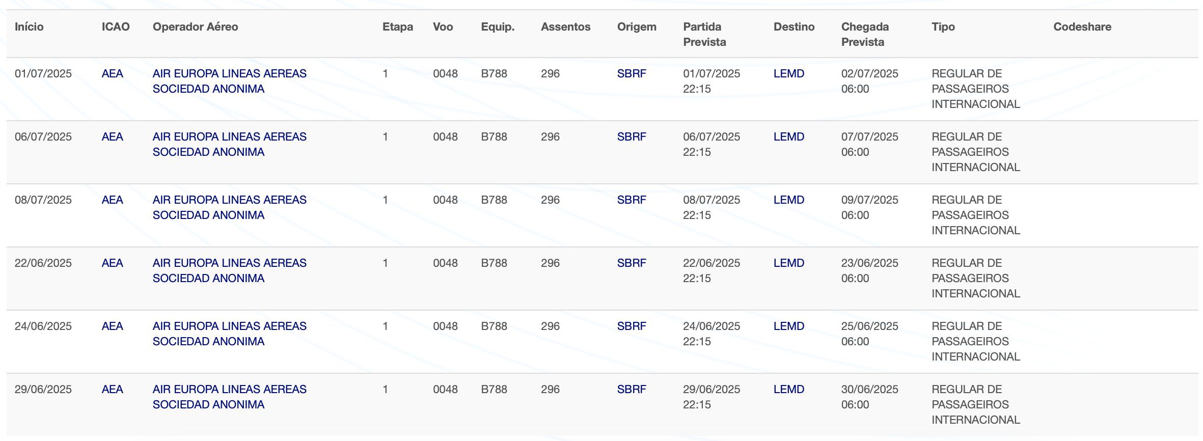This screenshot has height=441, width=1203.
Task: Open Air Europa operator link for 29/06/2025
Action: [x=229, y=397]
